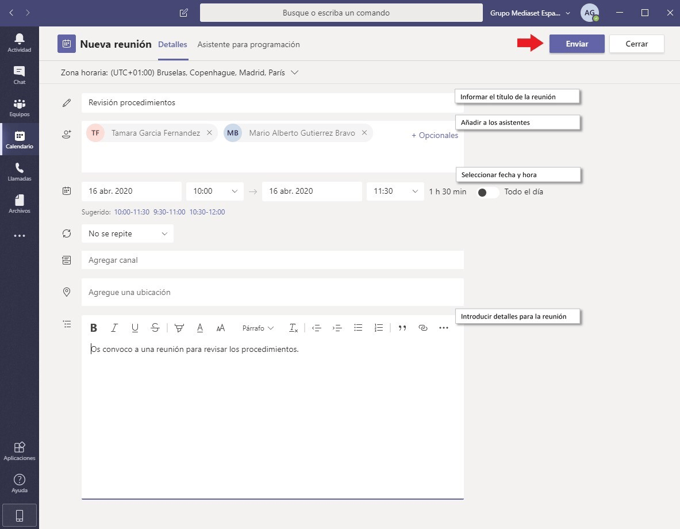The image size is (680, 529).
Task: Click the '+ Opcionales' link
Action: [435, 136]
